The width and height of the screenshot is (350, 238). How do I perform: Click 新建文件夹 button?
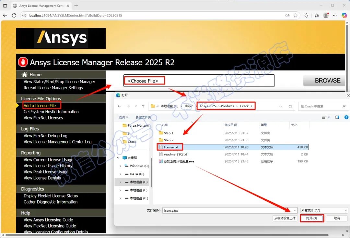(143, 117)
